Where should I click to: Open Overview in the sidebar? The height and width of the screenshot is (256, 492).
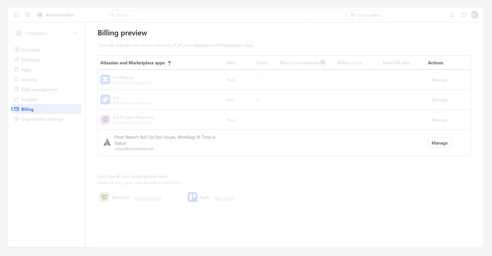coord(47,50)
